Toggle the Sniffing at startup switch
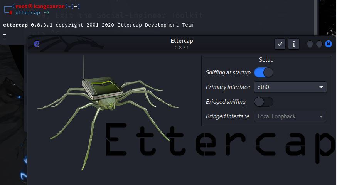The image size is (337, 185). pyautogui.click(x=263, y=72)
